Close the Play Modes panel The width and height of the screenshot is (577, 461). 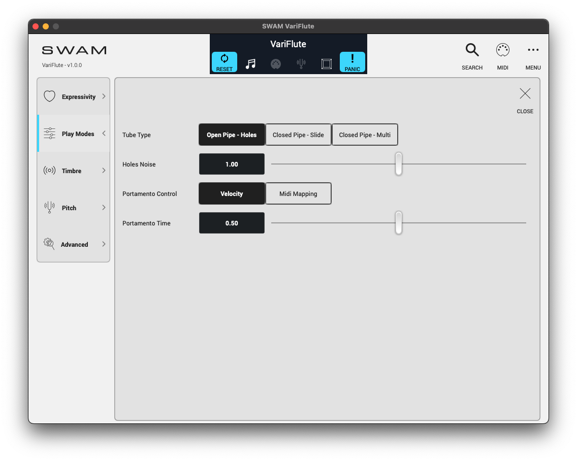point(525,94)
